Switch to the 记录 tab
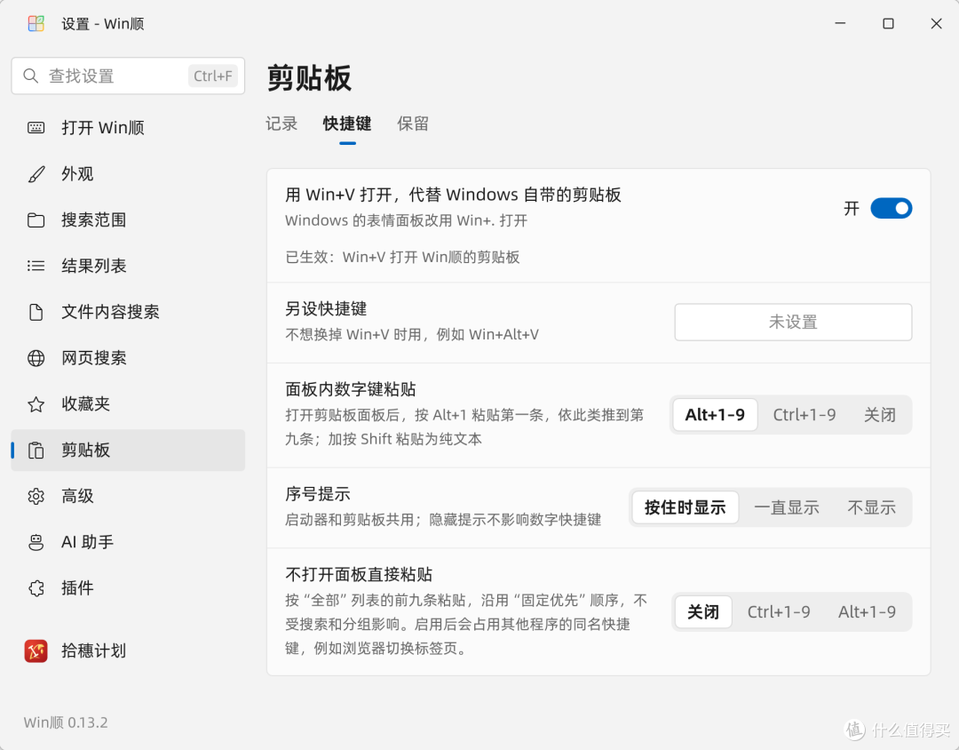This screenshot has height=750, width=959. pos(281,124)
